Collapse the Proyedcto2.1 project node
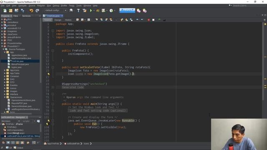The image size is (267, 150). pos(2,46)
